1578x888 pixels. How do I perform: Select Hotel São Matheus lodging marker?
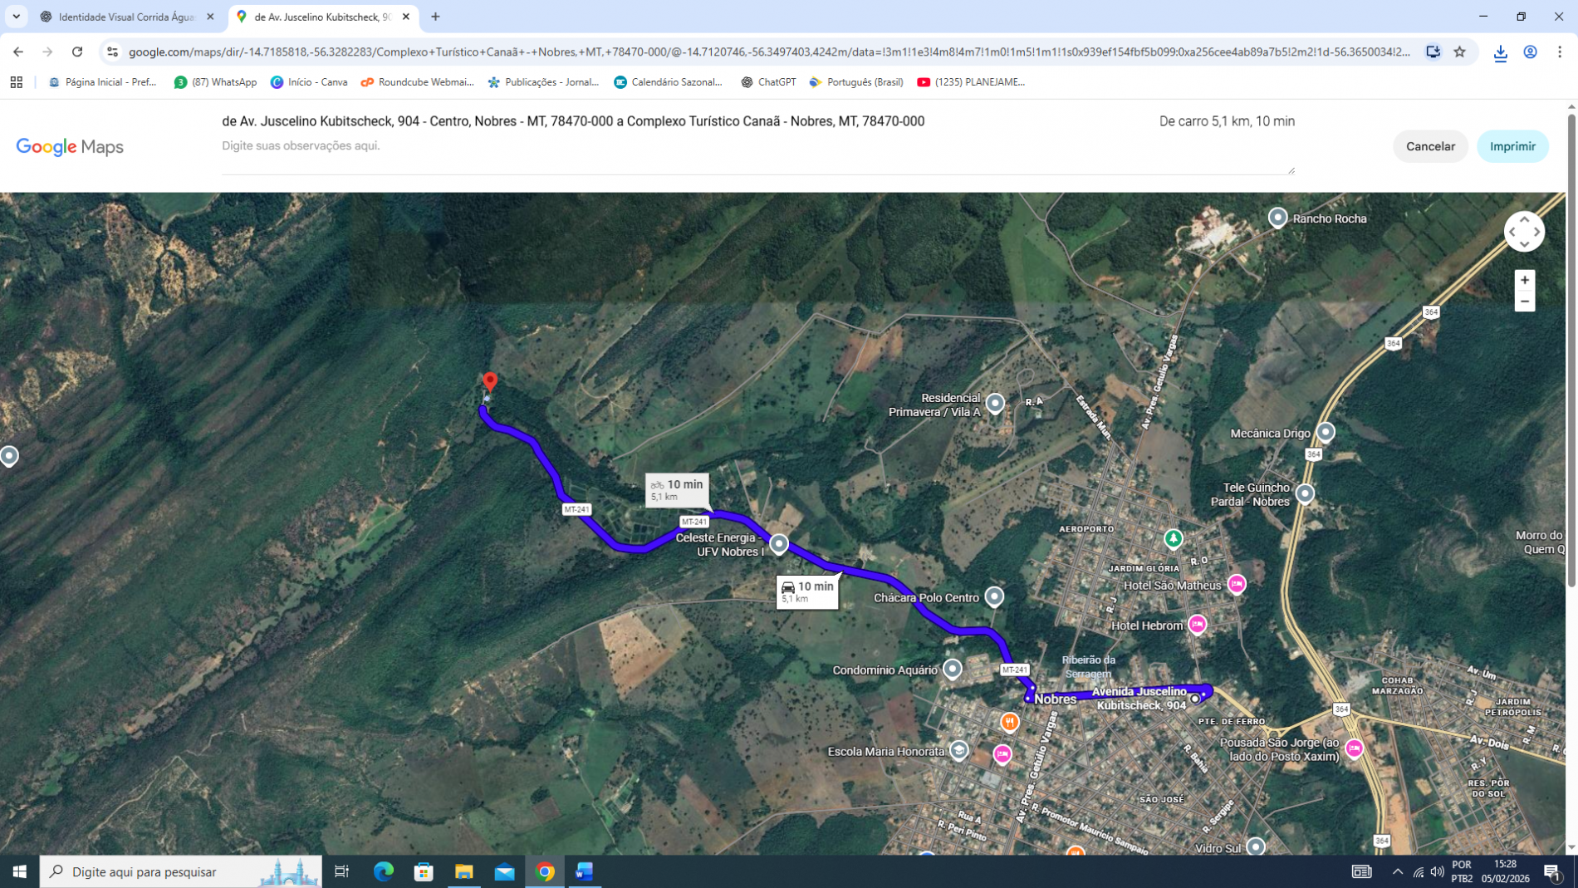point(1237,585)
